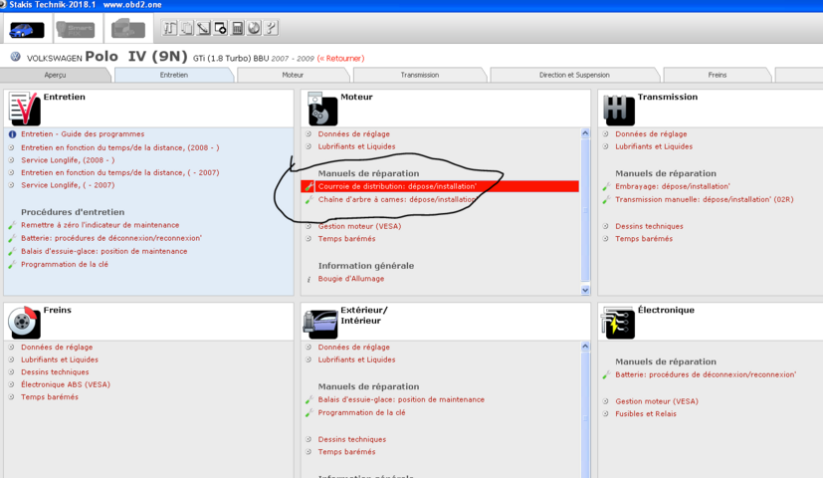Click the Volkswagen logo icon

click(15, 57)
